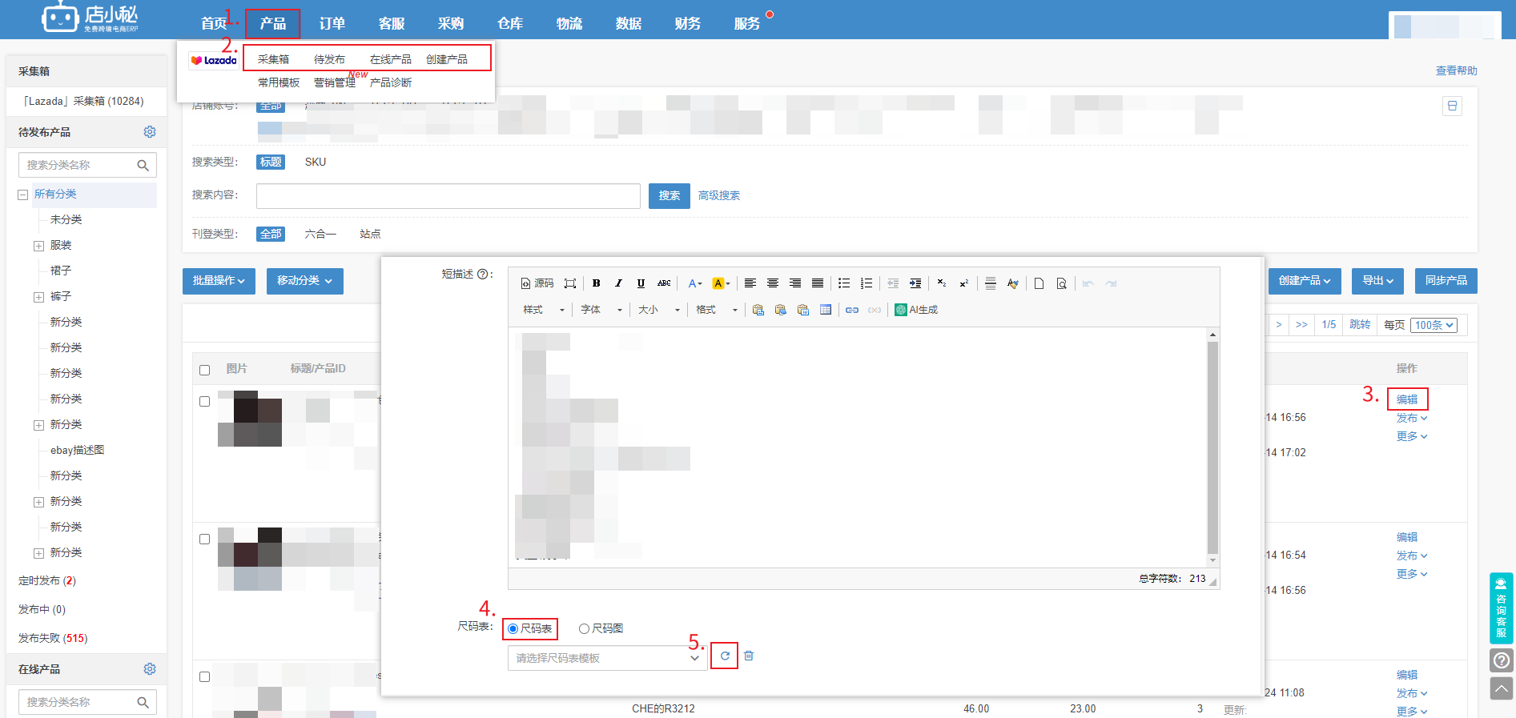The image size is (1516, 718).
Task: Open 移动分类 dropdown
Action: (x=305, y=281)
